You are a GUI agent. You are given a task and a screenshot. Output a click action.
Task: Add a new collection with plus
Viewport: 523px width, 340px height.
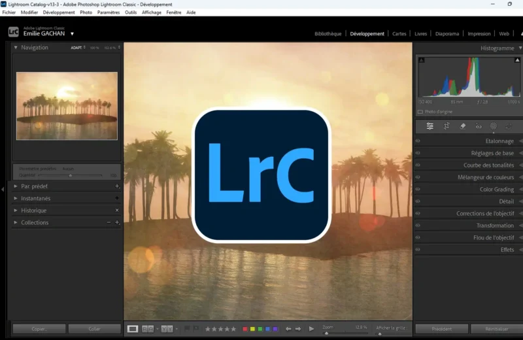click(x=117, y=222)
